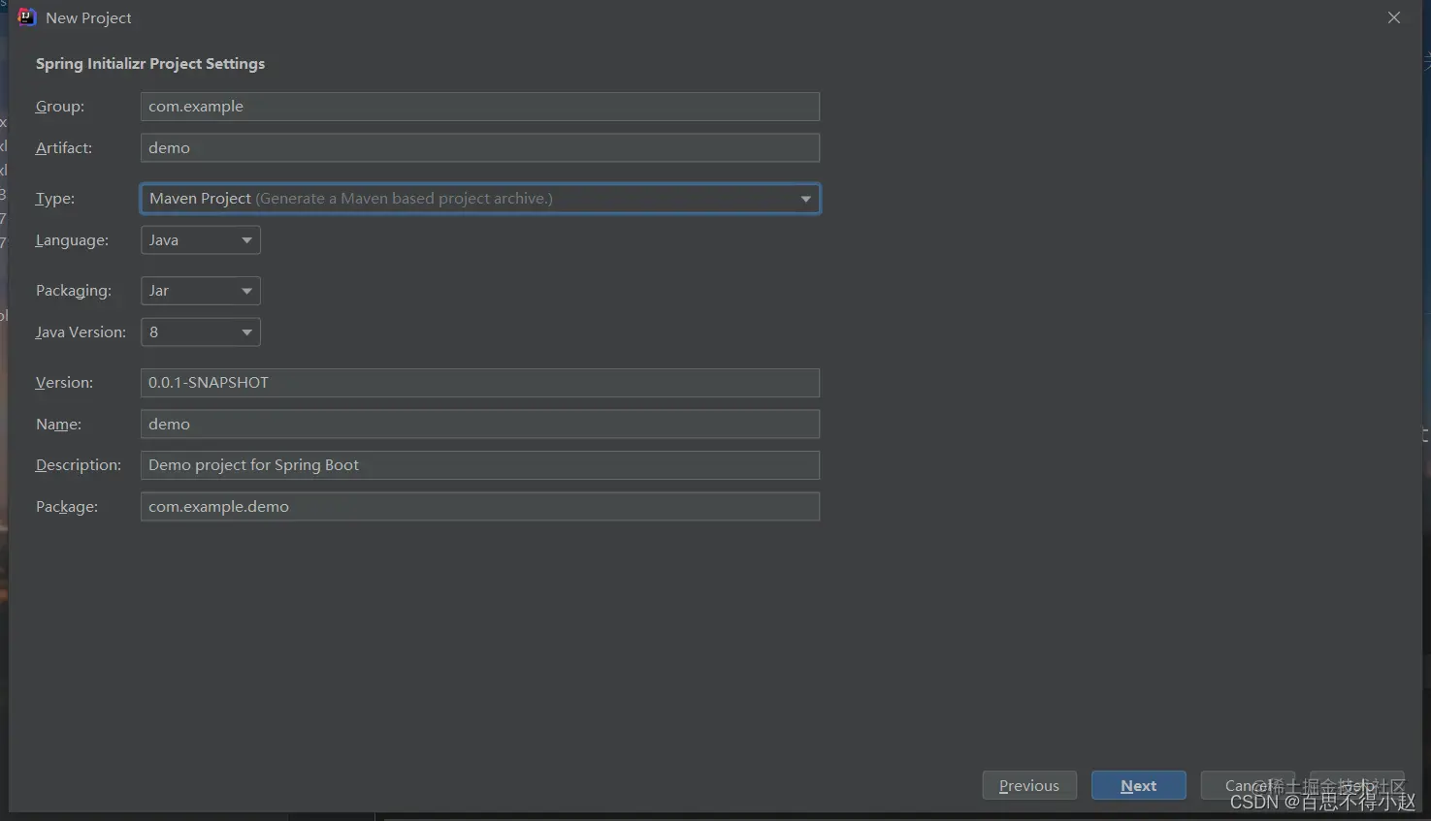Viewport: 1431px width, 821px height.
Task: Cancel the new project wizard
Action: pyautogui.click(x=1248, y=785)
